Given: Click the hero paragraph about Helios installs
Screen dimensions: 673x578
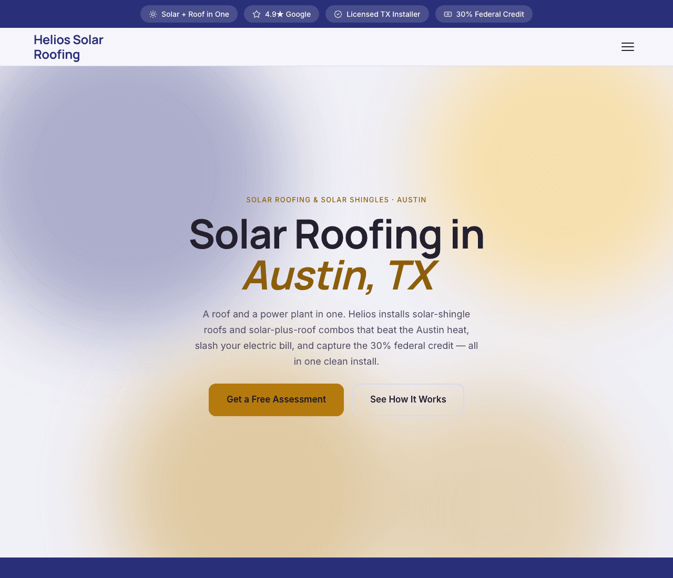Looking at the screenshot, I should pos(336,338).
